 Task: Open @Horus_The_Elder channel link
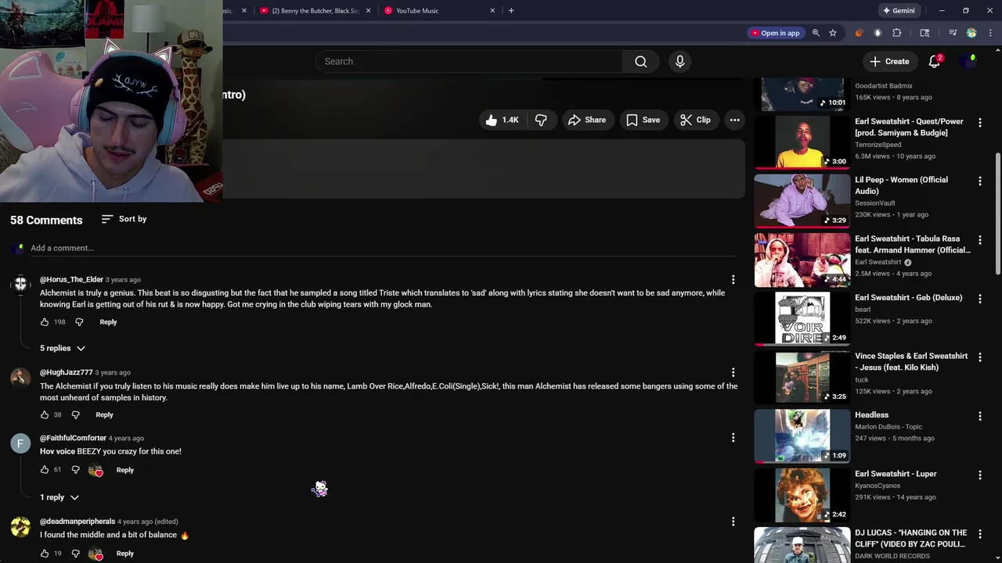coord(71,280)
